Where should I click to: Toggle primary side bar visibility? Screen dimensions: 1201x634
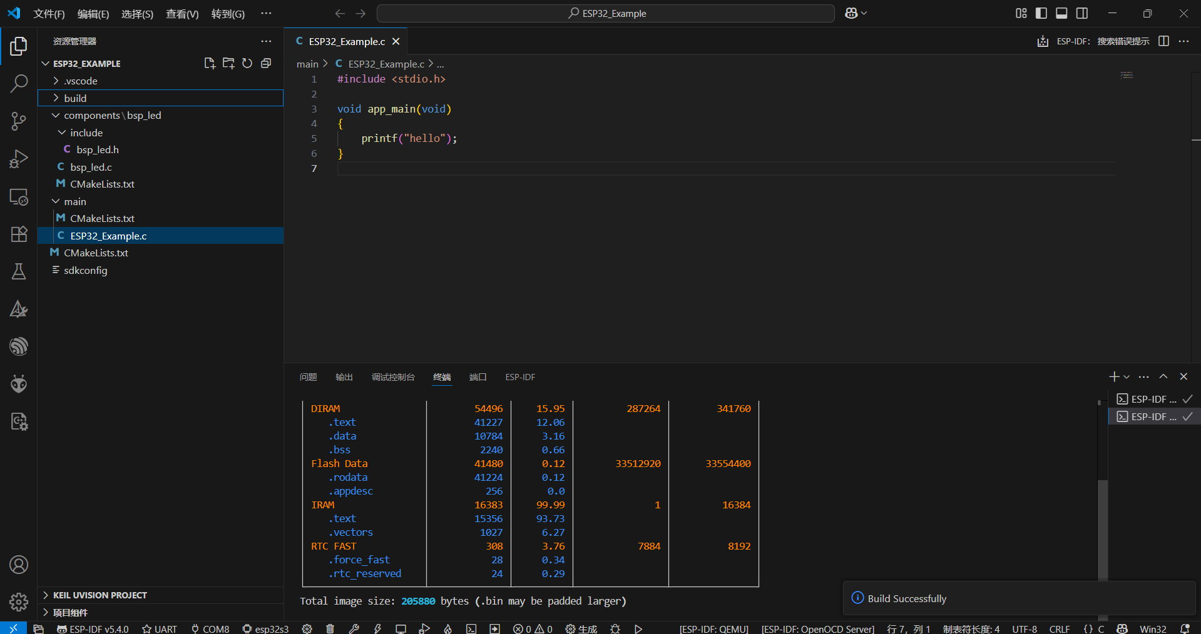[1041, 13]
